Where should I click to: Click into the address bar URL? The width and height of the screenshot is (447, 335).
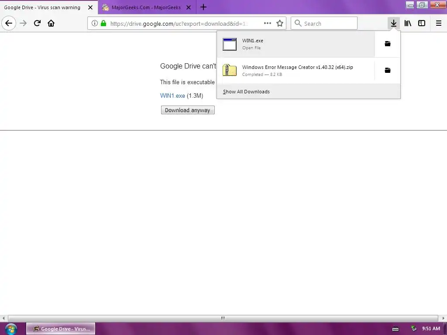pos(179,24)
